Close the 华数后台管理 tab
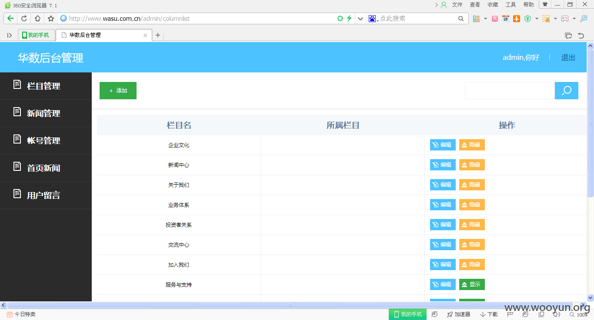 pos(145,35)
